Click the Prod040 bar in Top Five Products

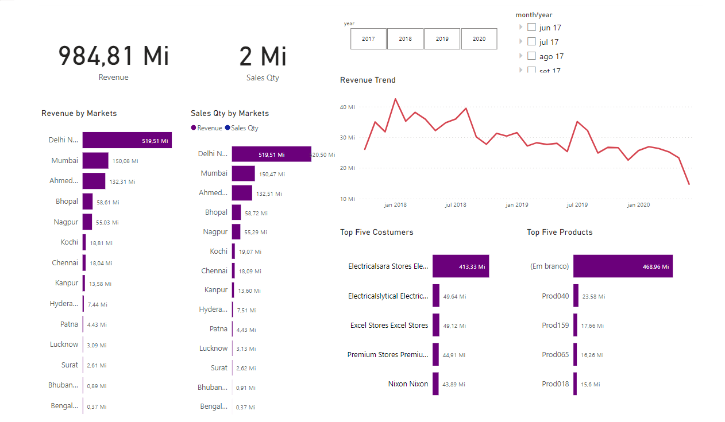tap(576, 296)
